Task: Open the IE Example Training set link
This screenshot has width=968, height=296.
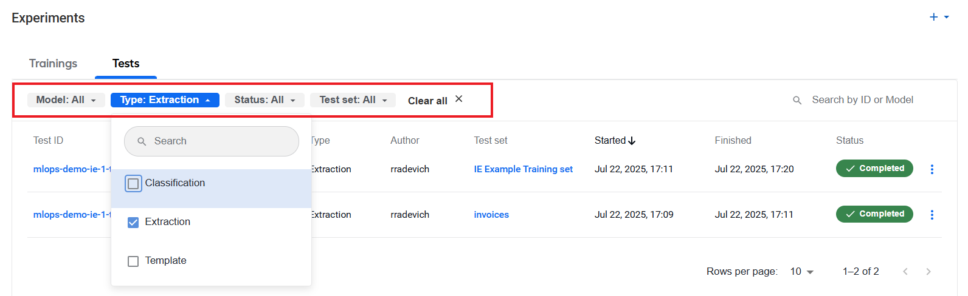Action: pyautogui.click(x=523, y=169)
